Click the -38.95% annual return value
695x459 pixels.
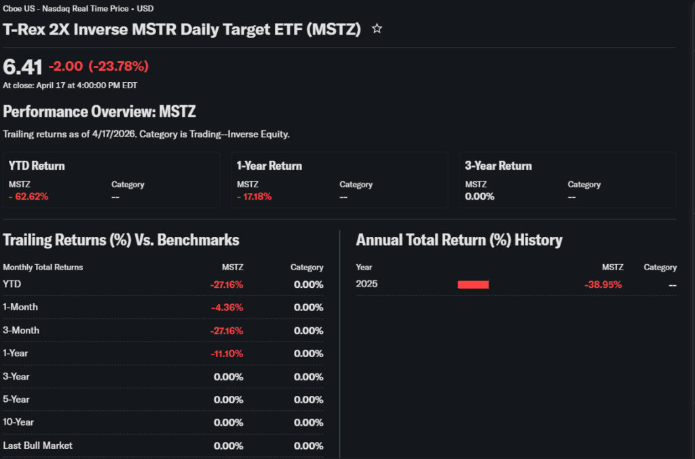603,284
